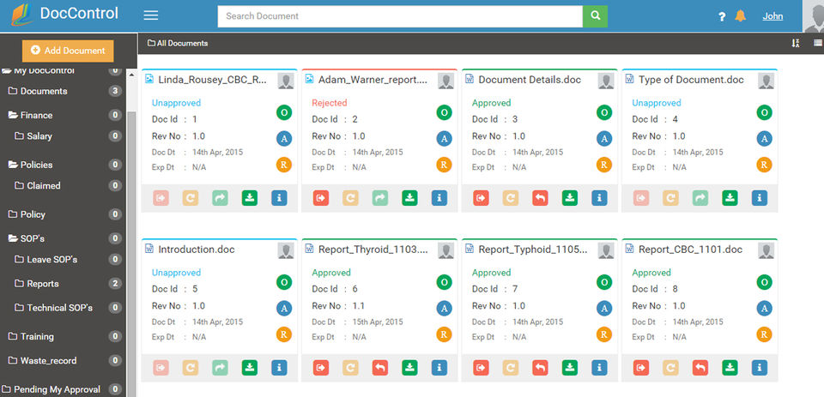Open the Documents folder

[x=38, y=91]
